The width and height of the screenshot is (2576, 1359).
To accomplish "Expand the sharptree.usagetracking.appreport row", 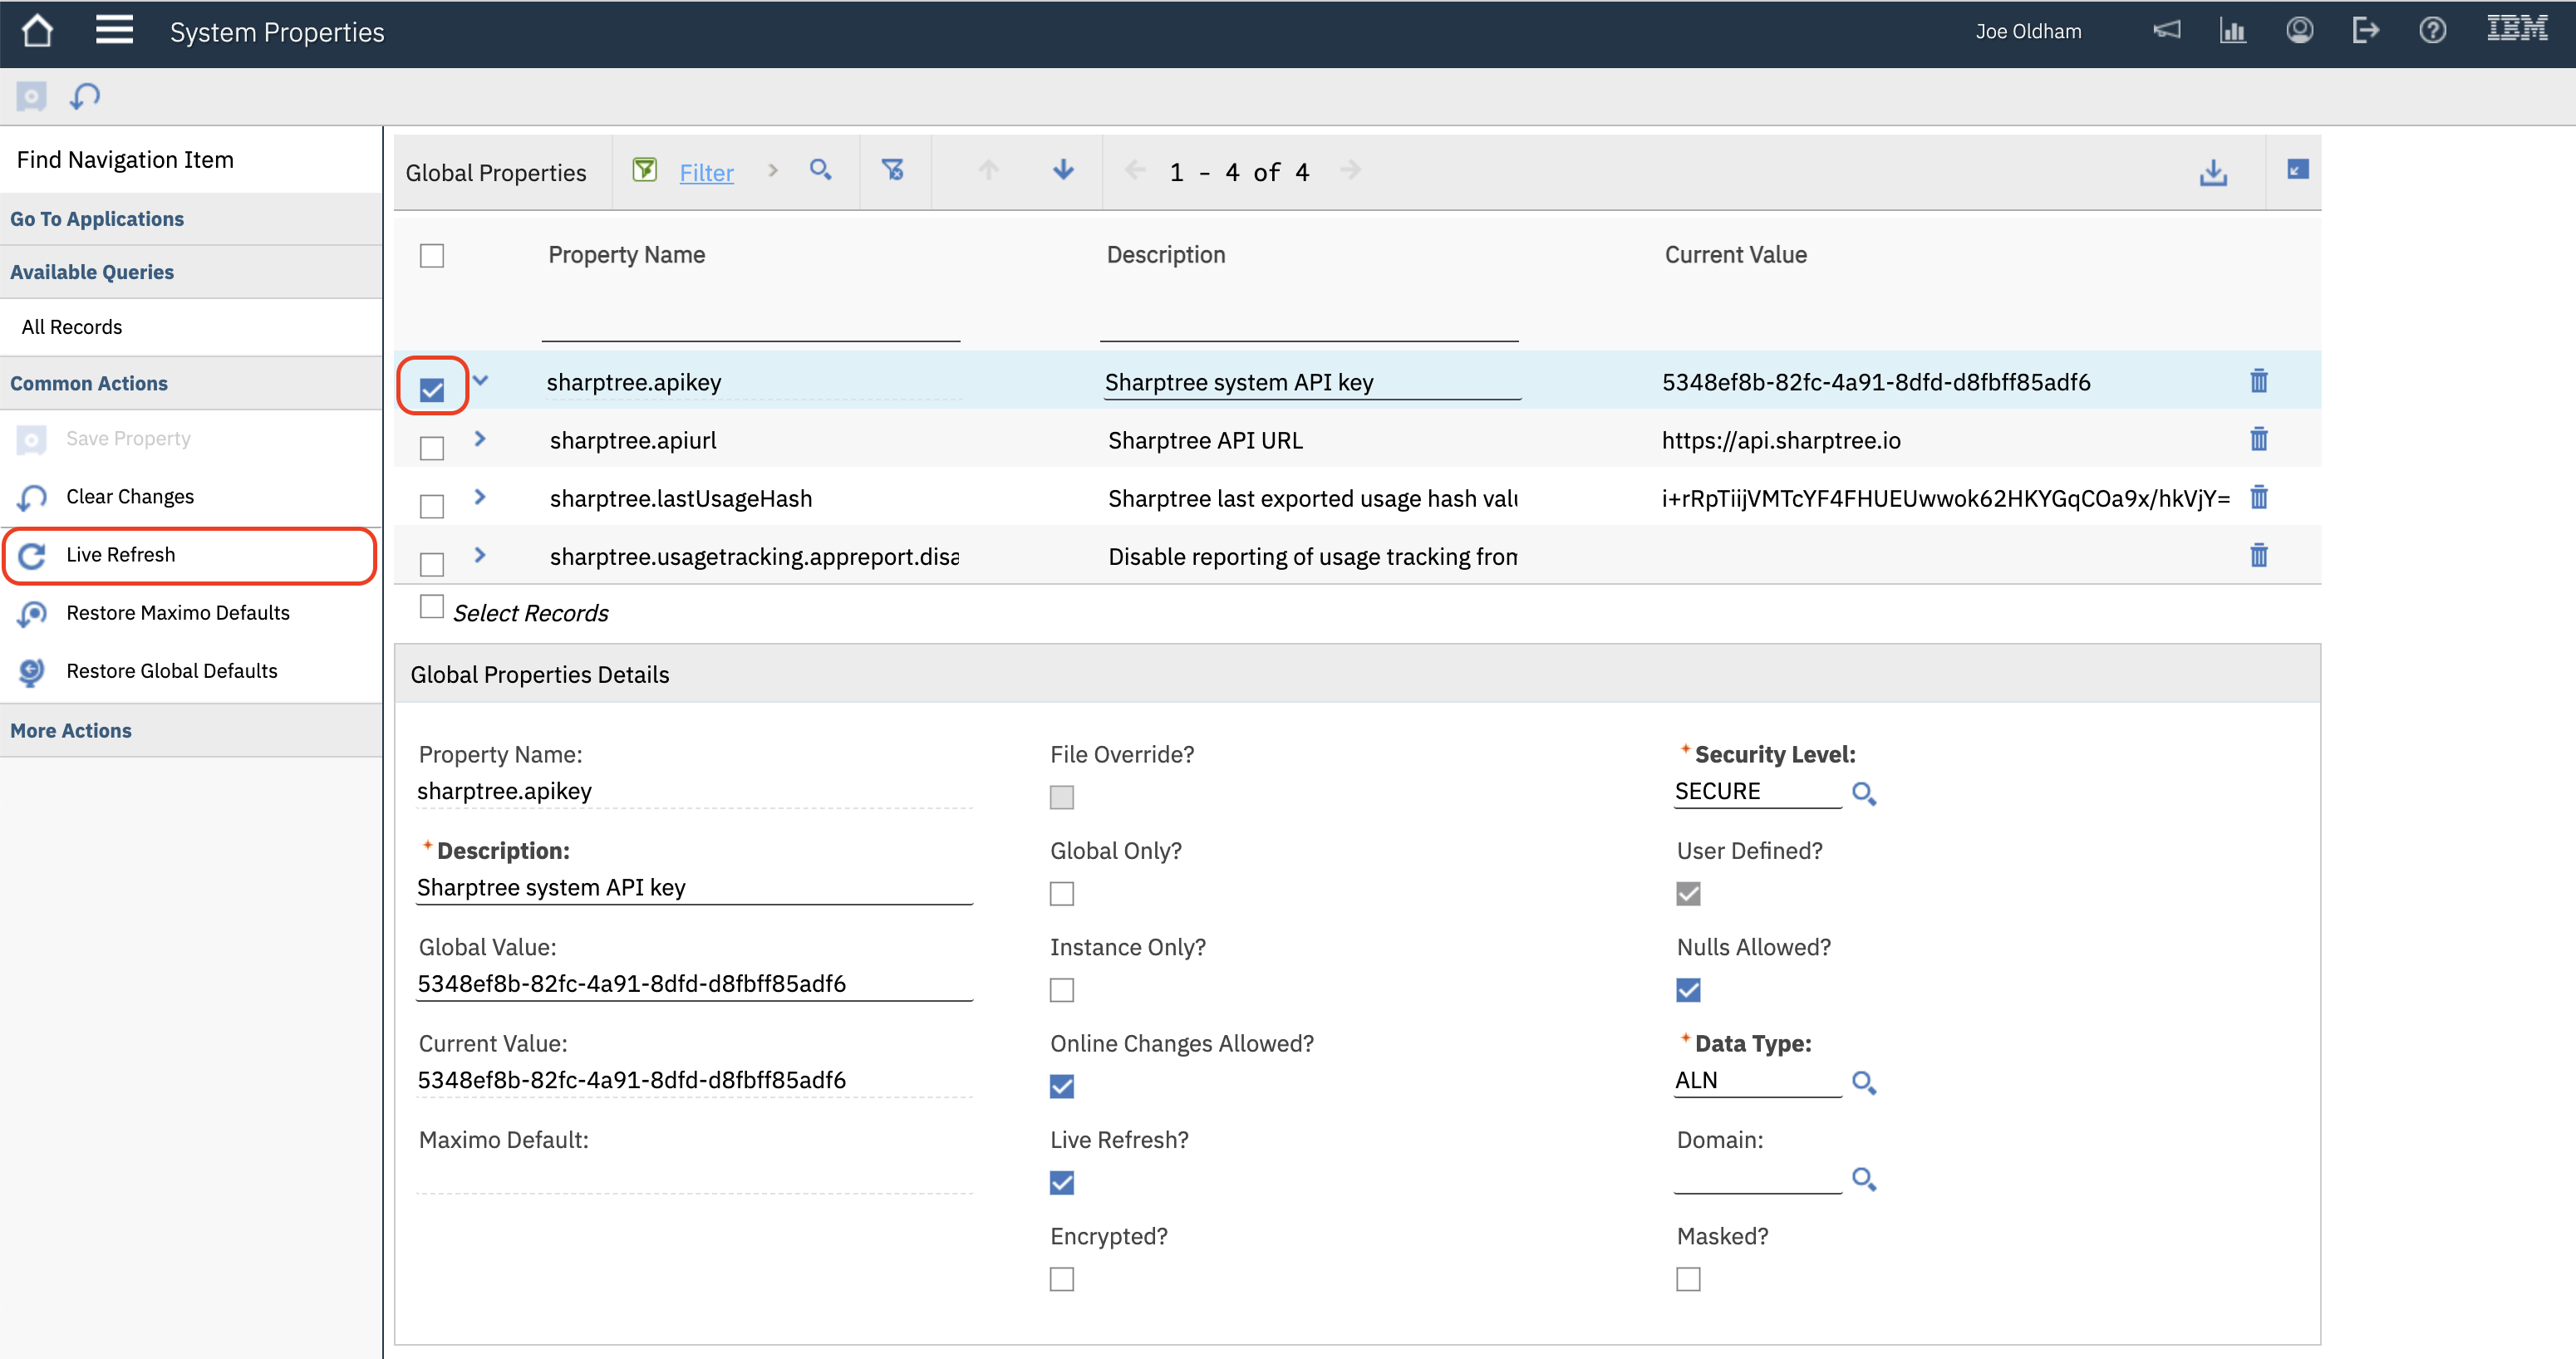I will [x=480, y=555].
